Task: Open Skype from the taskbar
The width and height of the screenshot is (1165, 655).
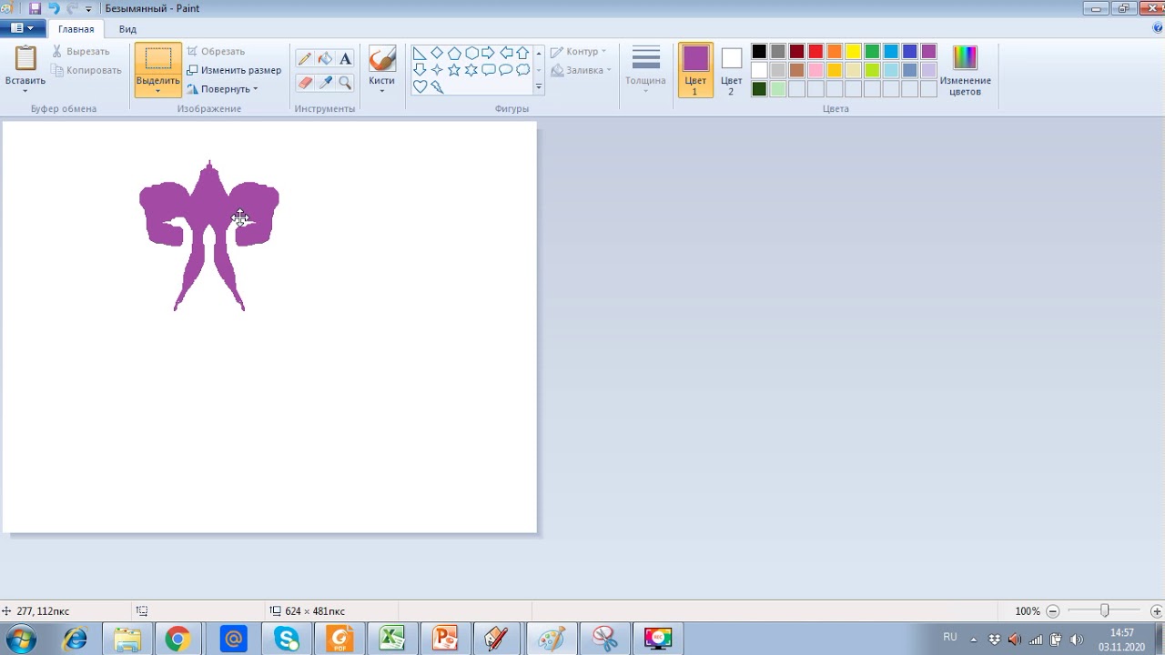Action: coord(287,640)
